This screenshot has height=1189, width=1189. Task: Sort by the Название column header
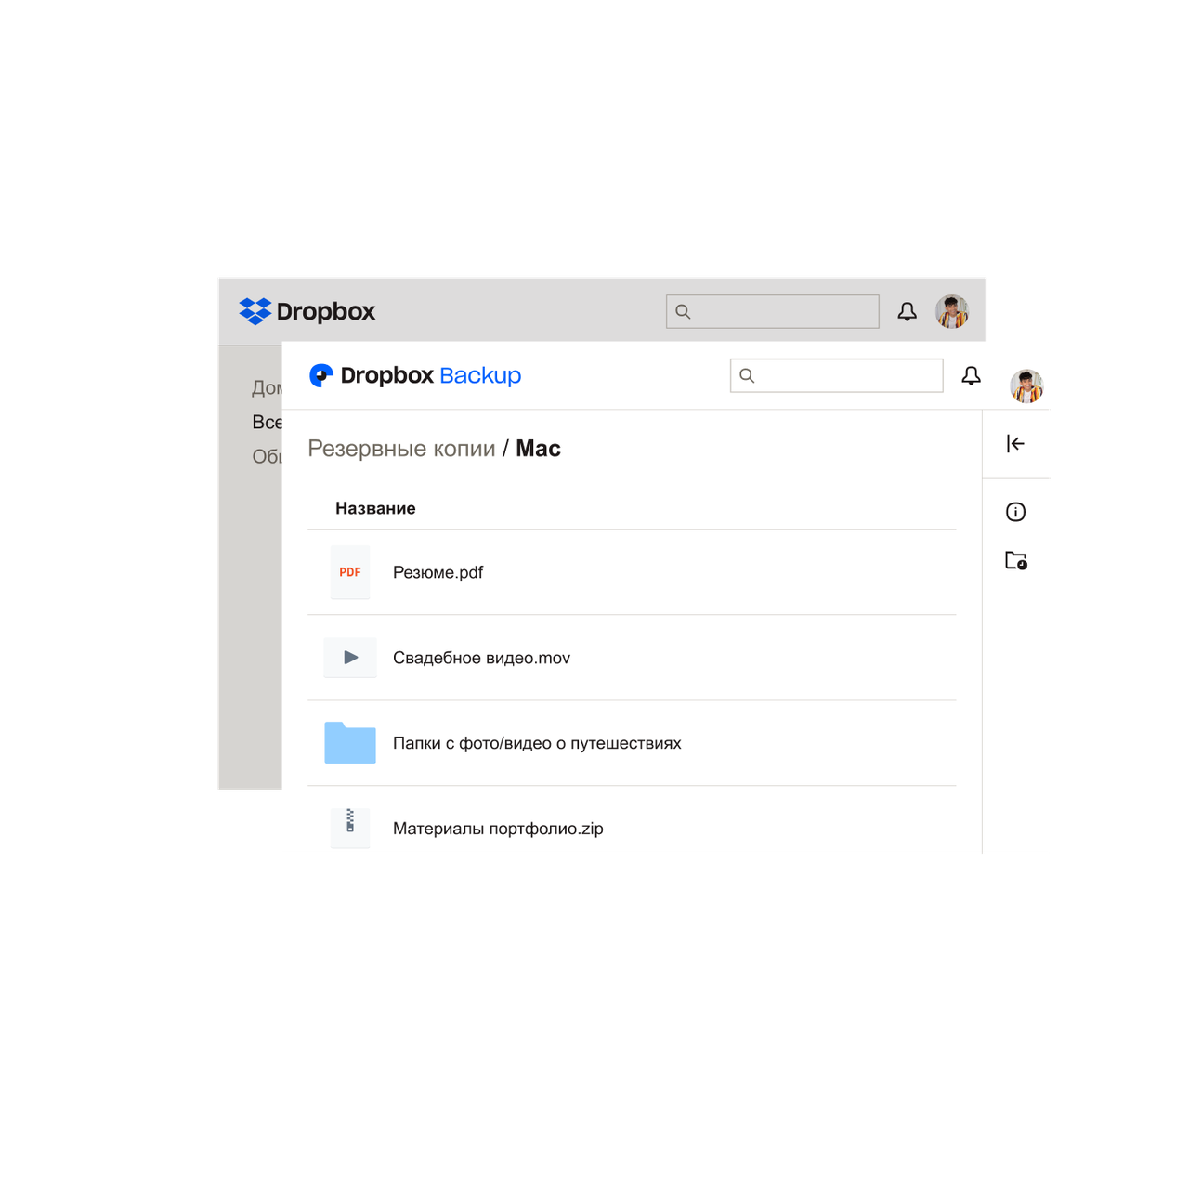tap(375, 508)
